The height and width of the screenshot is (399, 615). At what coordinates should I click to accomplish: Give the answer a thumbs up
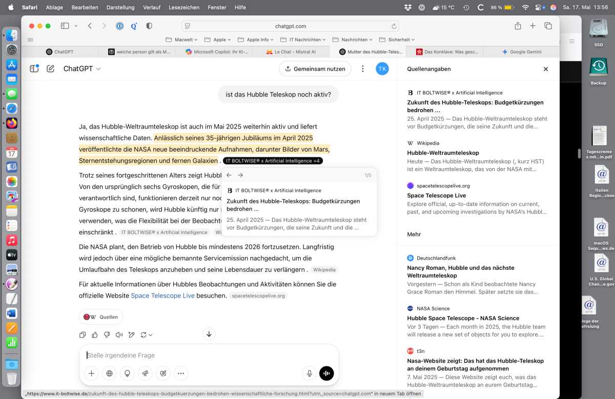(x=95, y=335)
